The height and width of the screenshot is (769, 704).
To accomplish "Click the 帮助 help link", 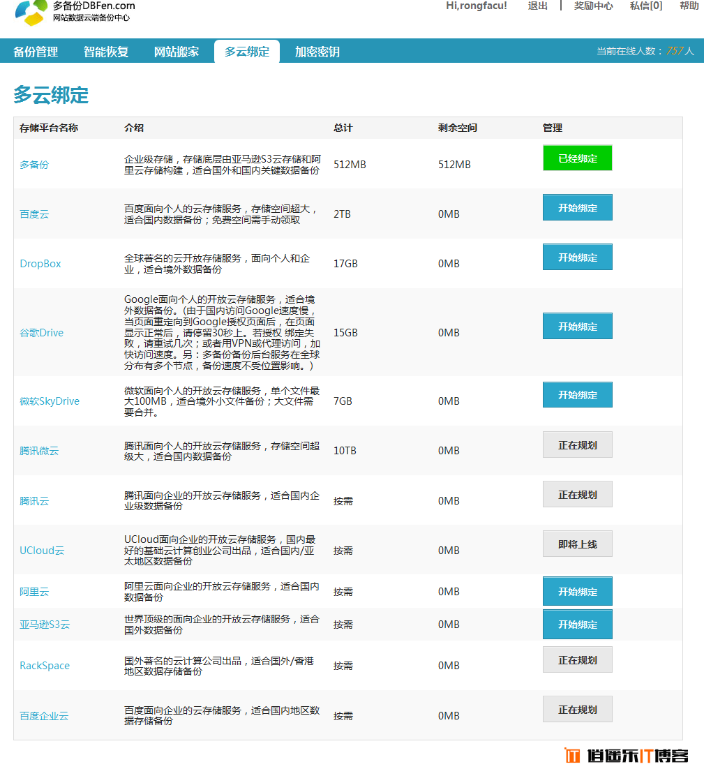I will coord(689,6).
